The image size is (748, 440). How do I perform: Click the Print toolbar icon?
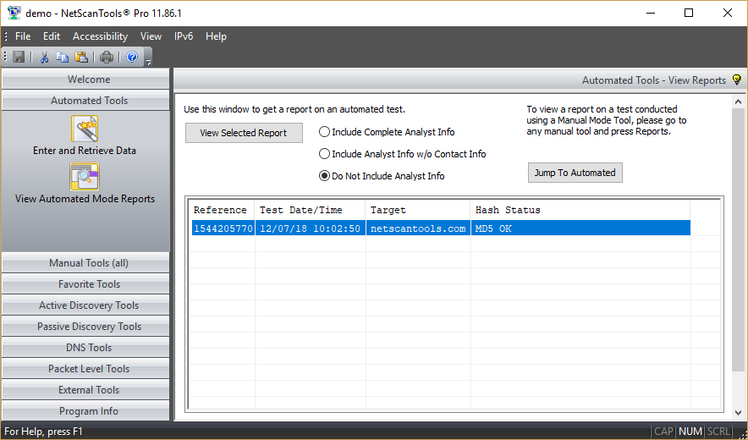107,58
